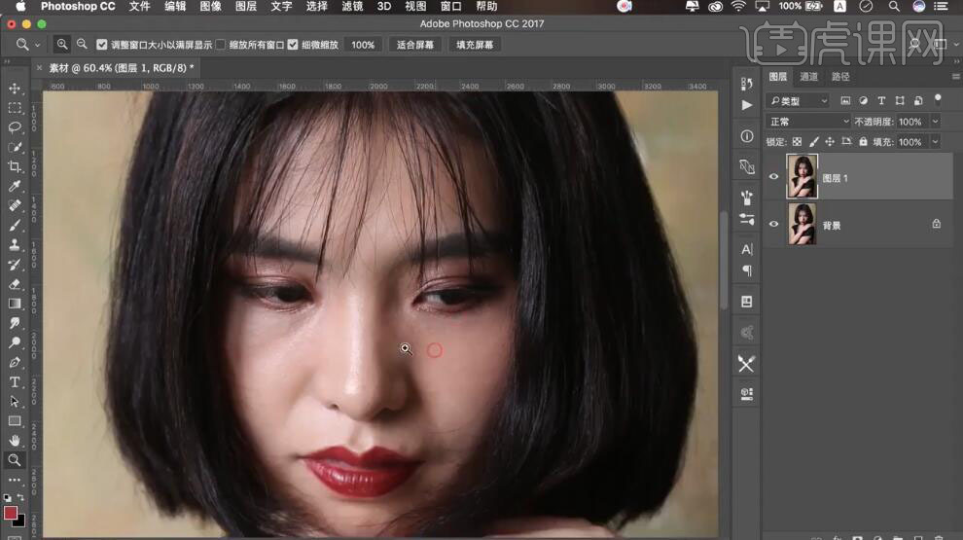The height and width of the screenshot is (540, 963).
Task: Click the red foreground color swatch
Action: pos(11,512)
